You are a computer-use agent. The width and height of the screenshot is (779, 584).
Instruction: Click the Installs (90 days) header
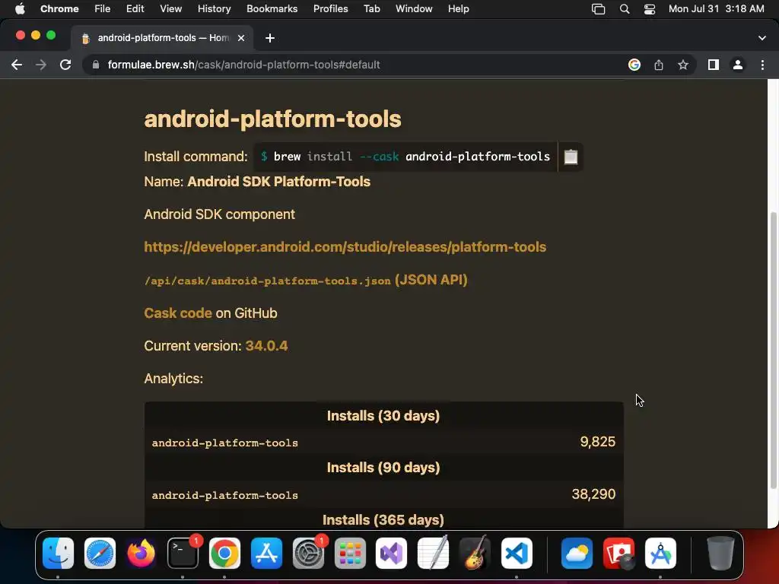point(383,468)
